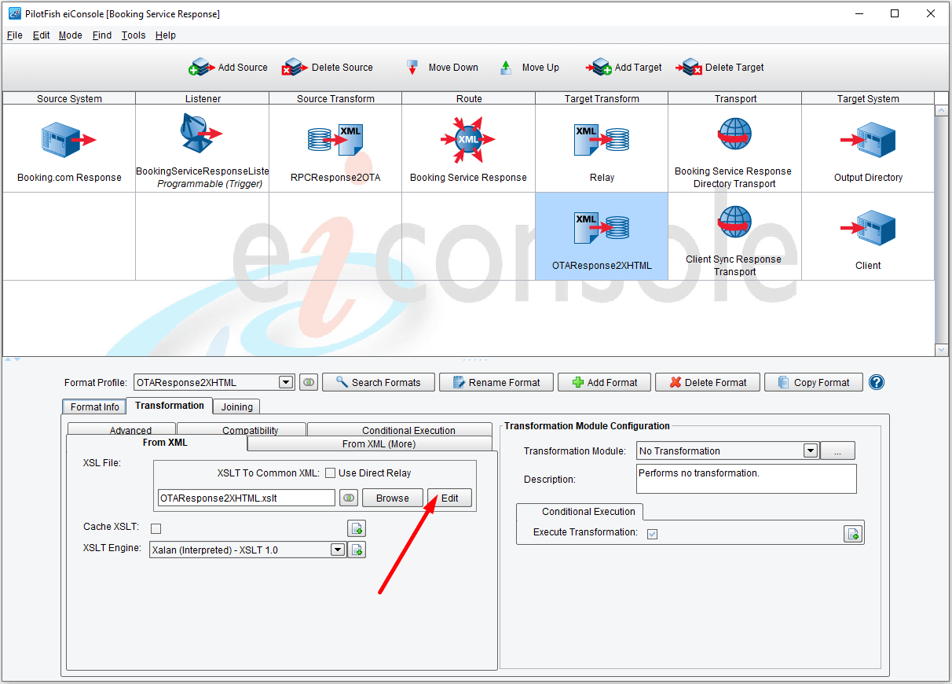Open the Format Profile dropdown
The height and width of the screenshot is (684, 952).
287,382
